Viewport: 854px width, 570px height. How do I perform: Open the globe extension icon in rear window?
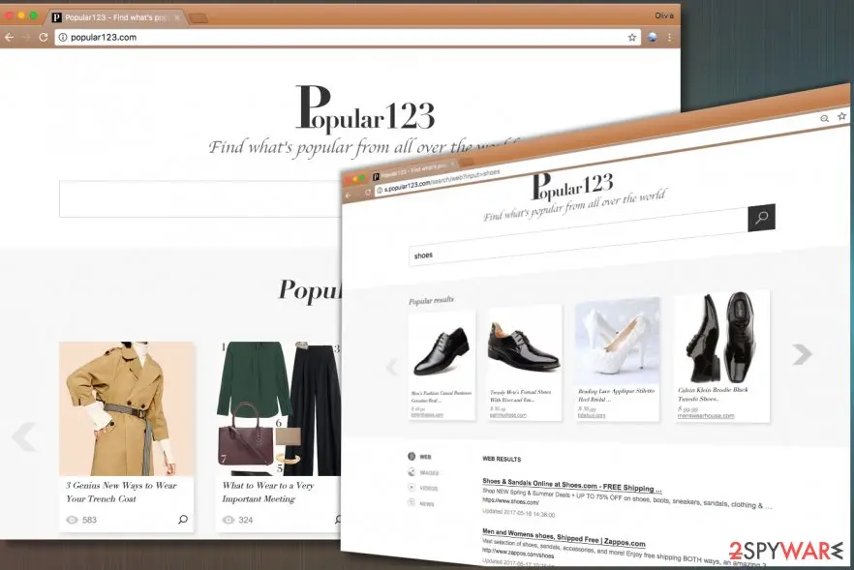pyautogui.click(x=652, y=37)
